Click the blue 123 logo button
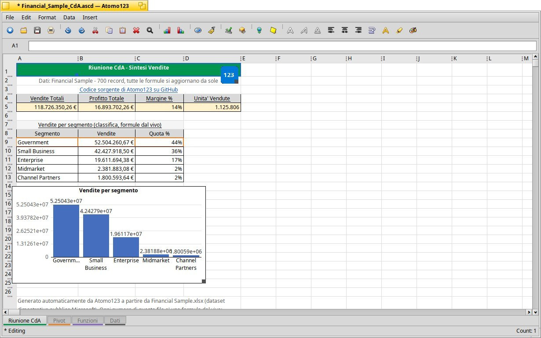This screenshot has width=541, height=338. [229, 75]
